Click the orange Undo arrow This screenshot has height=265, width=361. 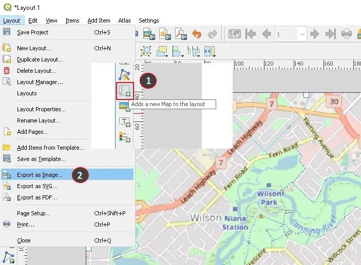tap(197, 34)
